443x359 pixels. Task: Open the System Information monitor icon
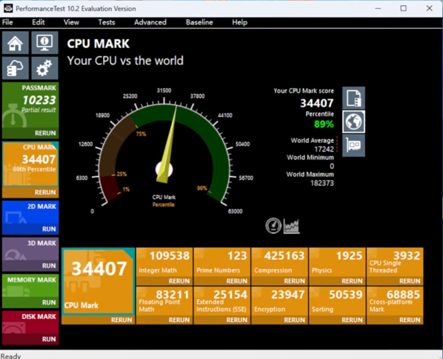45,43
